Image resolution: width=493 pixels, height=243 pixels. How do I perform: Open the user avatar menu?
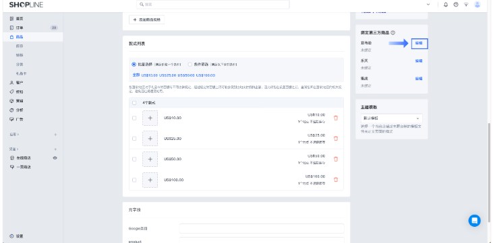click(x=477, y=5)
